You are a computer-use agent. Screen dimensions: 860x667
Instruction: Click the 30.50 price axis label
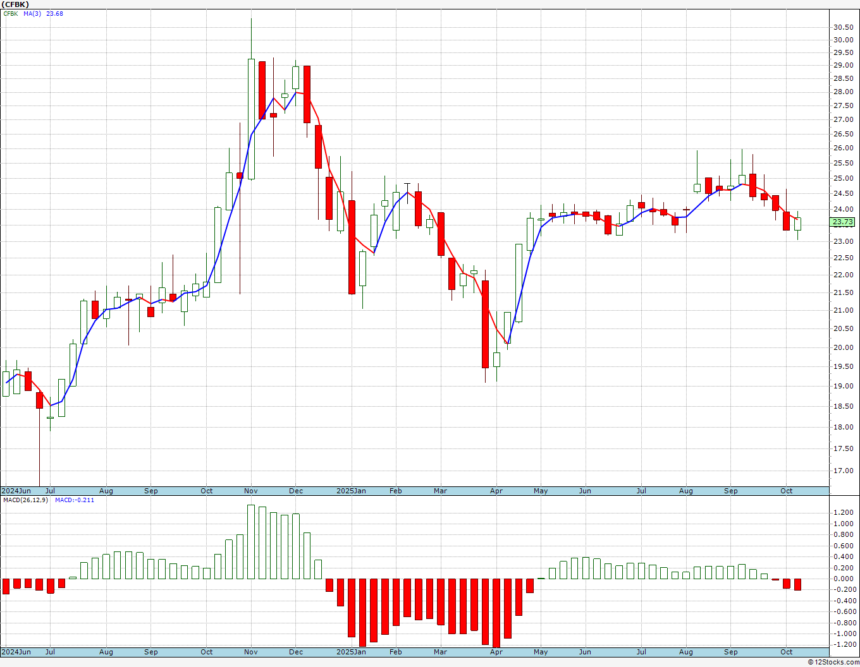(842, 27)
